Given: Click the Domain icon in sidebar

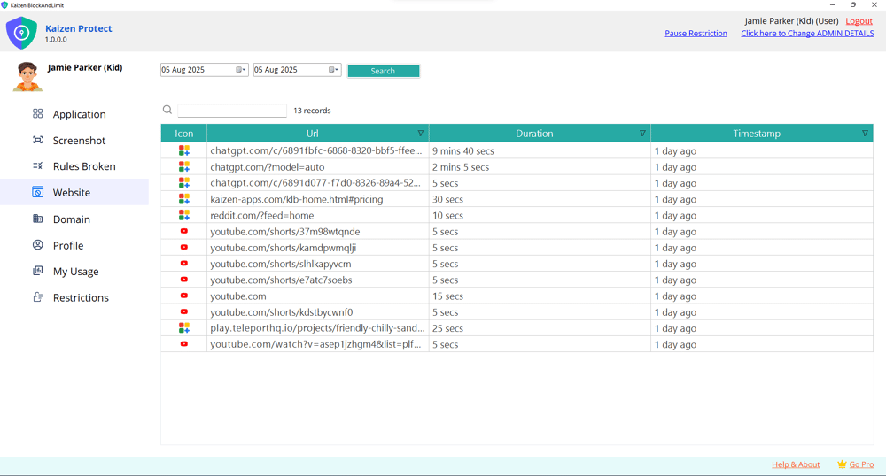Looking at the screenshot, I should 37,219.
